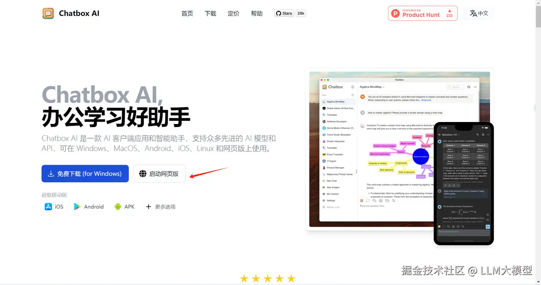Click the 28k star count badge

[x=301, y=14]
